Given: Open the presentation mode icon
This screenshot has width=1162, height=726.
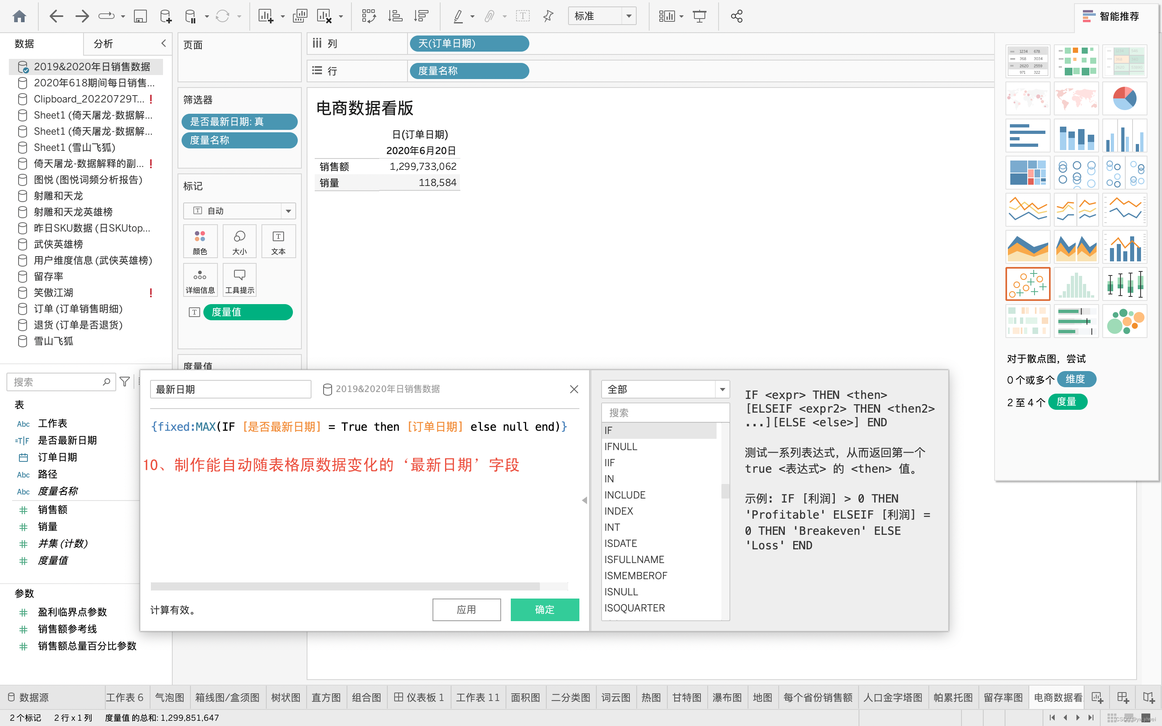Looking at the screenshot, I should click(x=700, y=16).
